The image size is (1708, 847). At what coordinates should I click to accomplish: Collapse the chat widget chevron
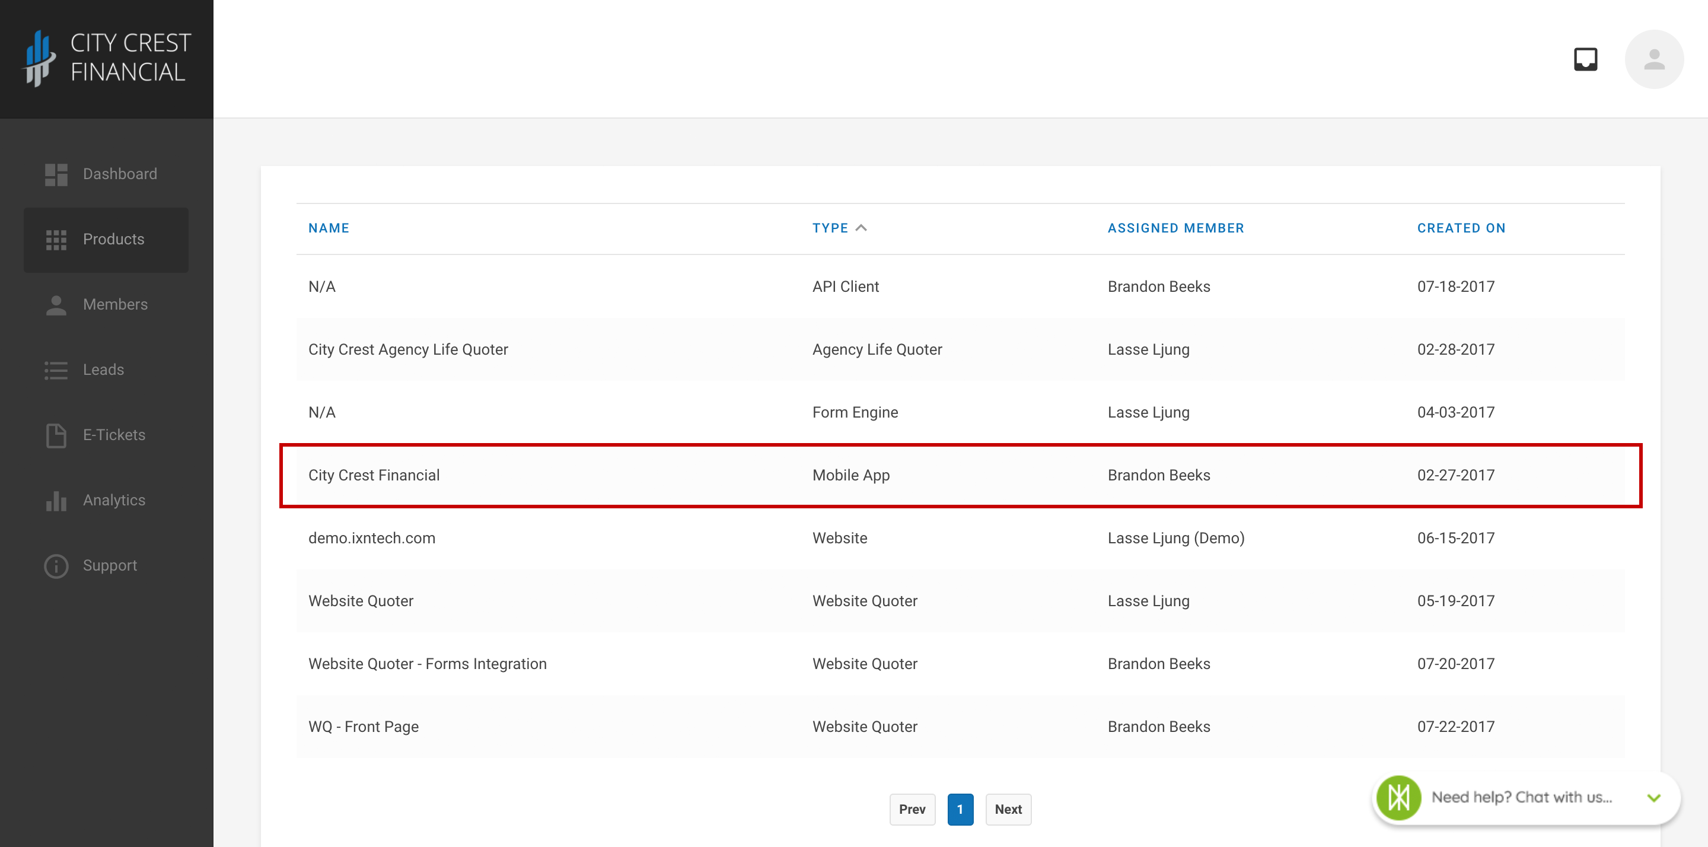pyautogui.click(x=1653, y=797)
